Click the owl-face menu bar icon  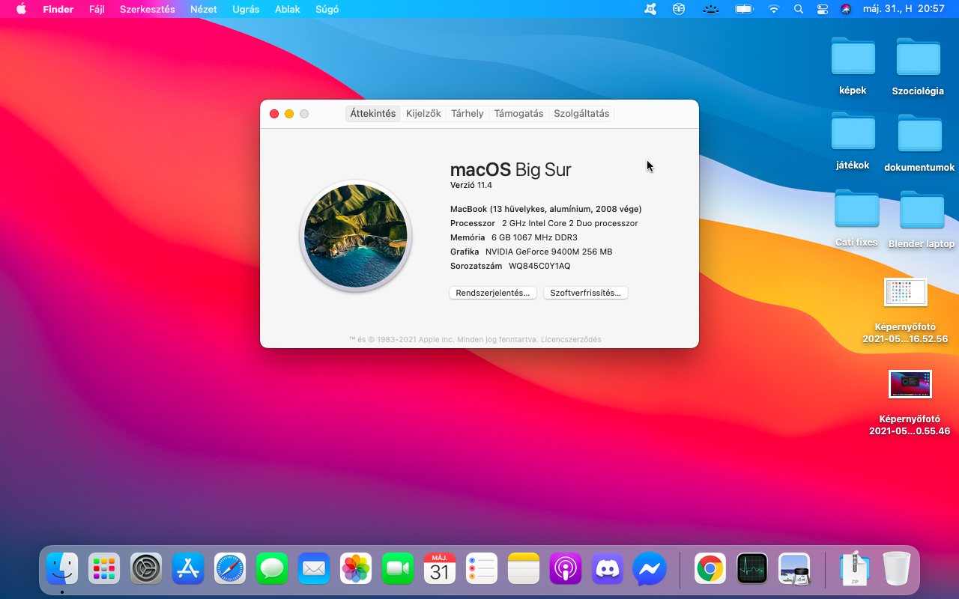679,9
